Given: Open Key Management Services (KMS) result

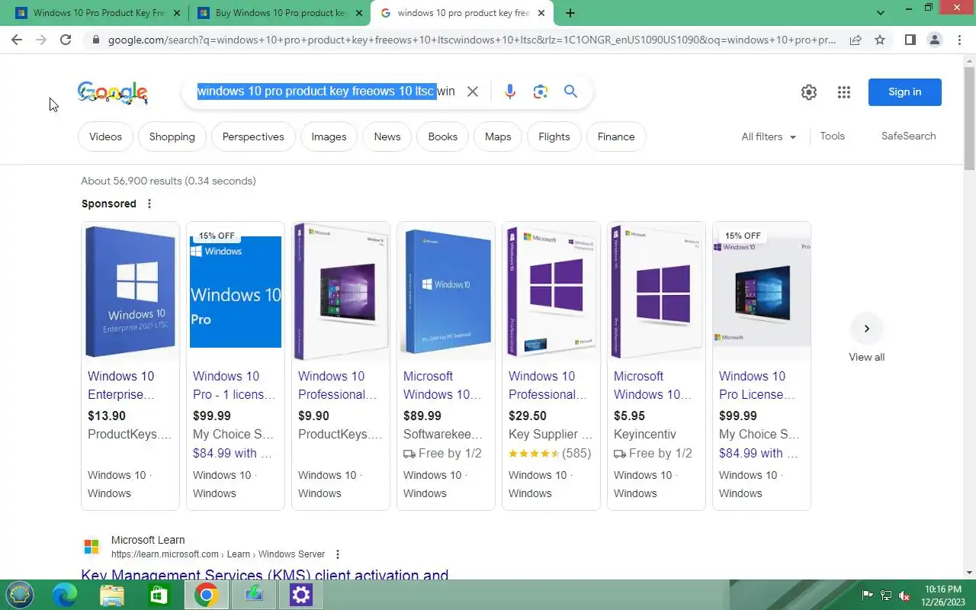Looking at the screenshot, I should click(x=265, y=575).
